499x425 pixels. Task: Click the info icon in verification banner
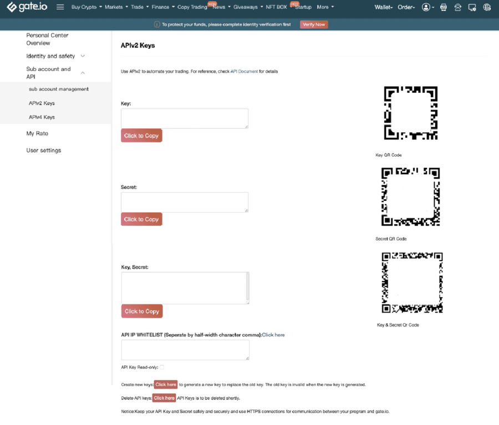[x=157, y=24]
